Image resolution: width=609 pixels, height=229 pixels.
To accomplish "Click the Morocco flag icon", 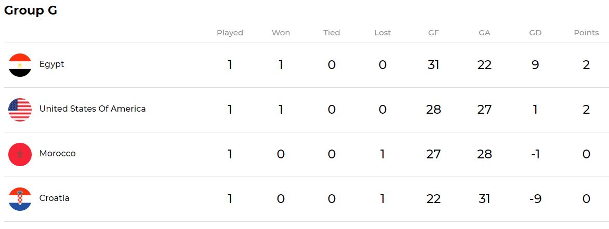I will 20,154.
